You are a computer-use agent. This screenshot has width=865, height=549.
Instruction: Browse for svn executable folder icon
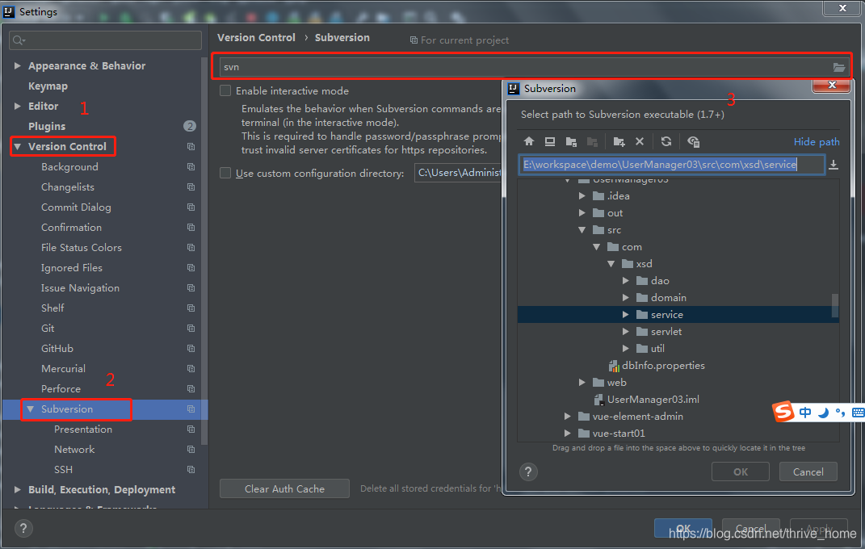(838, 67)
